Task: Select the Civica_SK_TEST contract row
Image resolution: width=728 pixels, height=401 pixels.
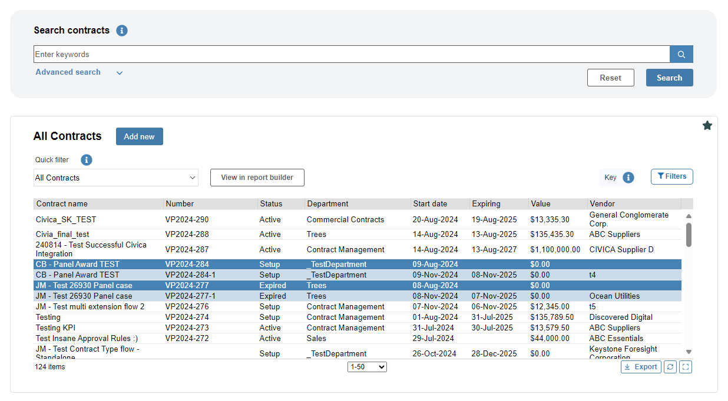Action: (x=358, y=219)
